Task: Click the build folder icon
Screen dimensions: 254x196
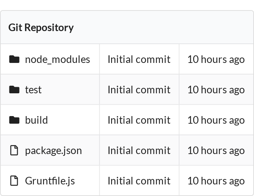Action: pos(14,120)
